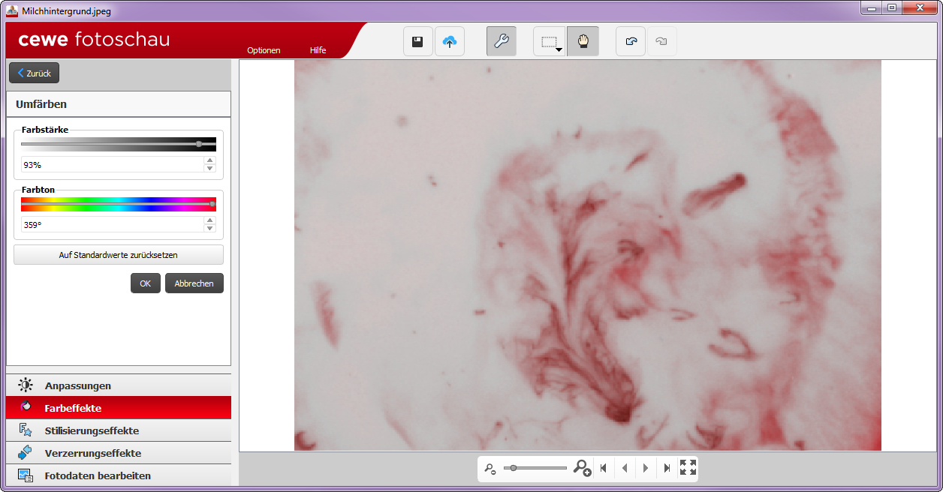The height and width of the screenshot is (492, 943).
Task: Click the Farbton degree input field
Action: (113, 224)
